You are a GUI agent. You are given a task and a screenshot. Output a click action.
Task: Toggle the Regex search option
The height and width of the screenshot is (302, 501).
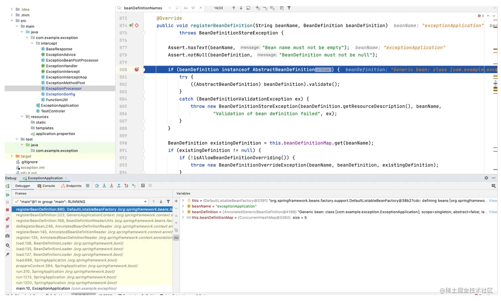(200, 8)
